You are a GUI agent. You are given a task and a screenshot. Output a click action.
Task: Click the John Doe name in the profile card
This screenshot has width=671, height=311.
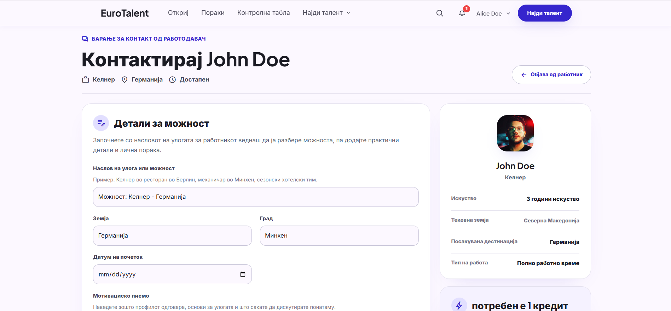pos(515,166)
